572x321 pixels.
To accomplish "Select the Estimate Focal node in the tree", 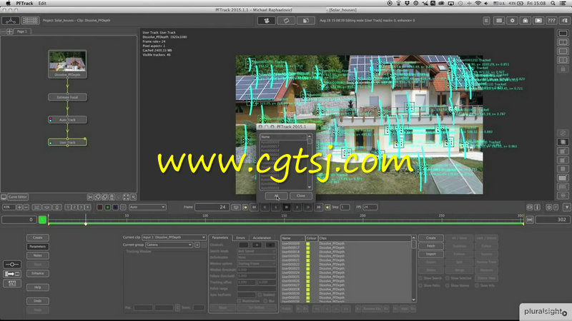I will 67,97.
